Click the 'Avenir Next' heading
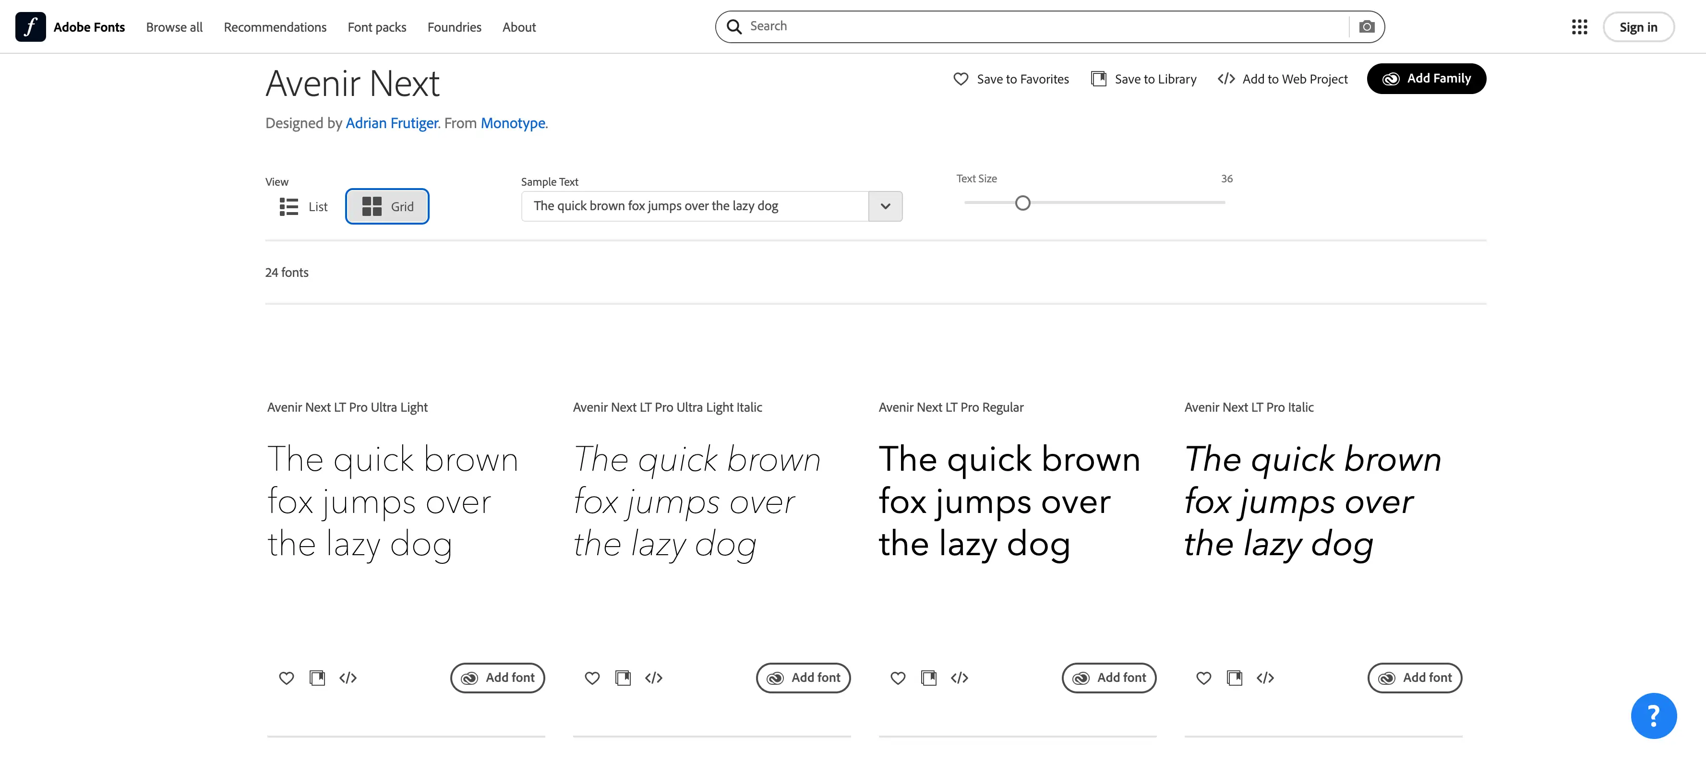 (352, 83)
